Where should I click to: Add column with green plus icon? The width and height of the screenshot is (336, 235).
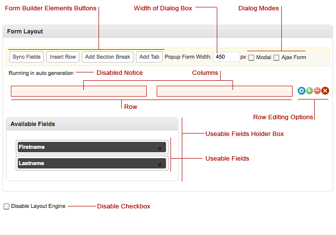pos(309,91)
